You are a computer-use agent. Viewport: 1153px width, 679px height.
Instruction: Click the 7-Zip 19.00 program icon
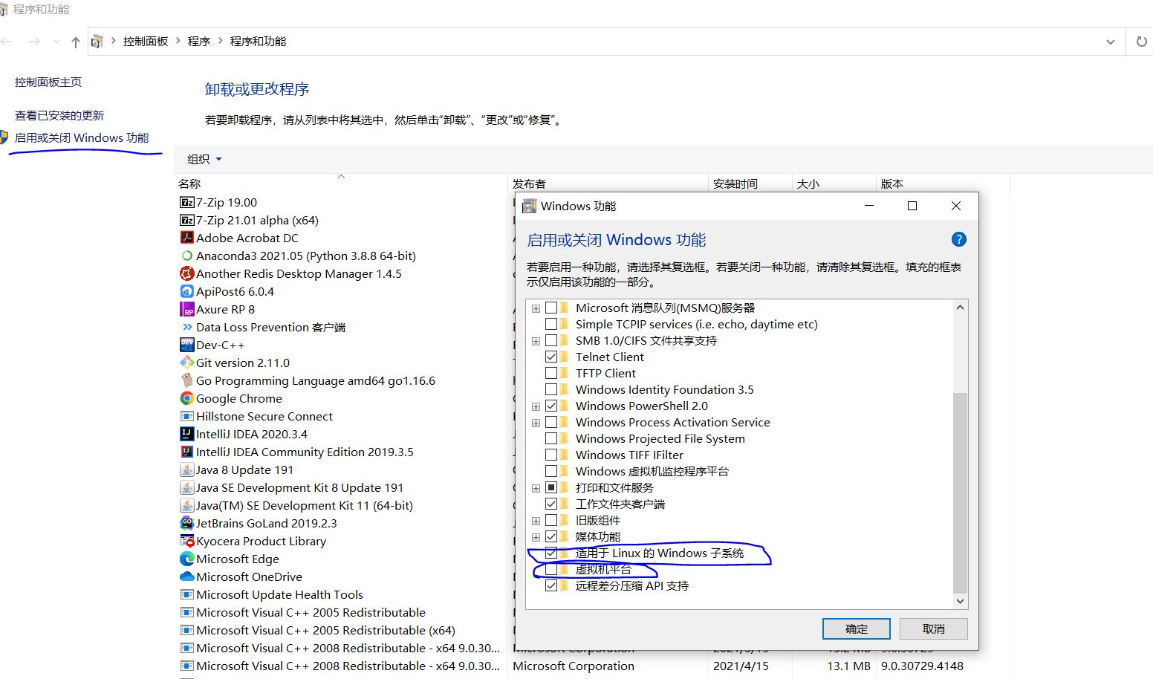point(187,202)
